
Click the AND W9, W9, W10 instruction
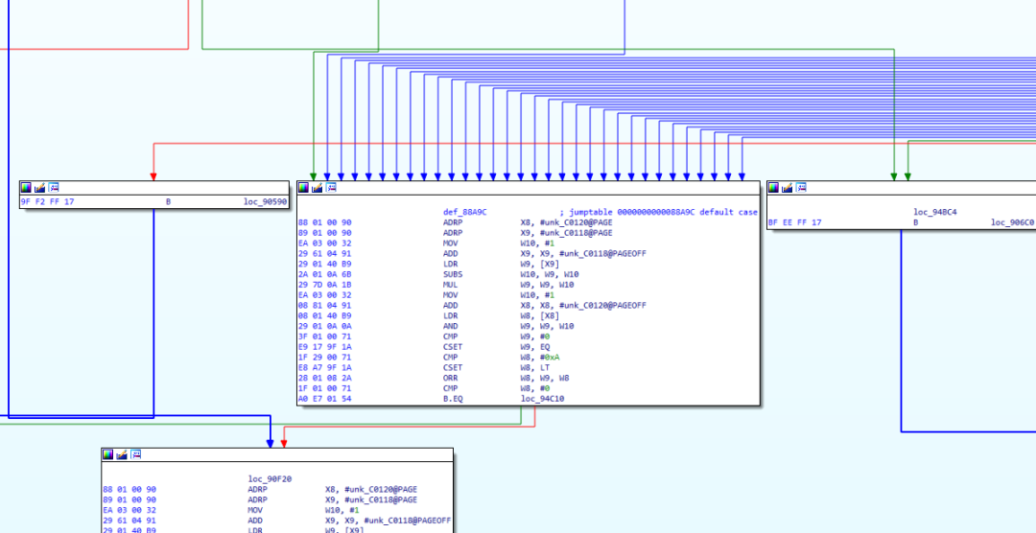pos(508,326)
